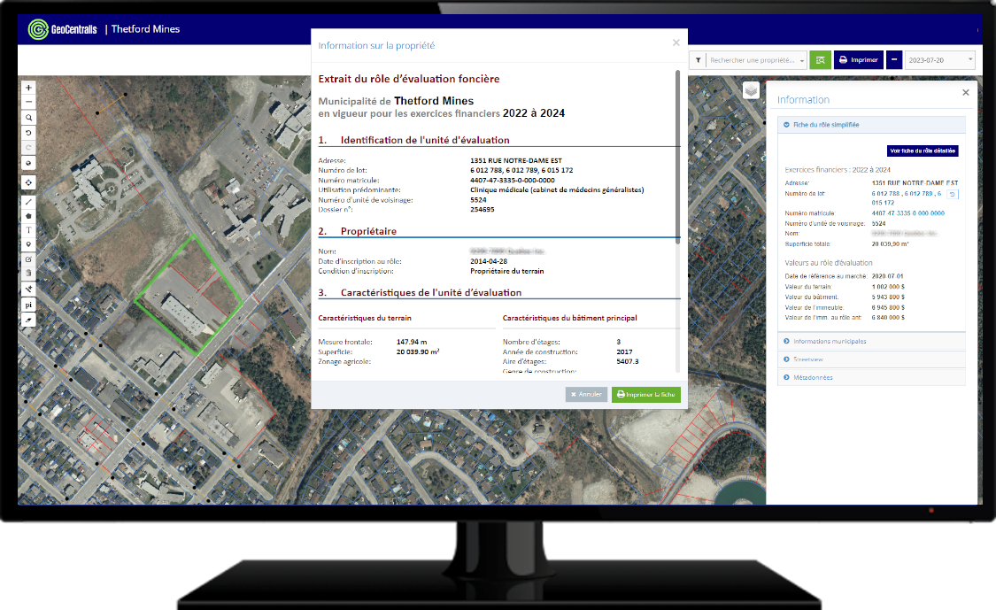The height and width of the screenshot is (610, 996).
Task: Click reference date '2020 07 01' value
Action: click(x=887, y=276)
